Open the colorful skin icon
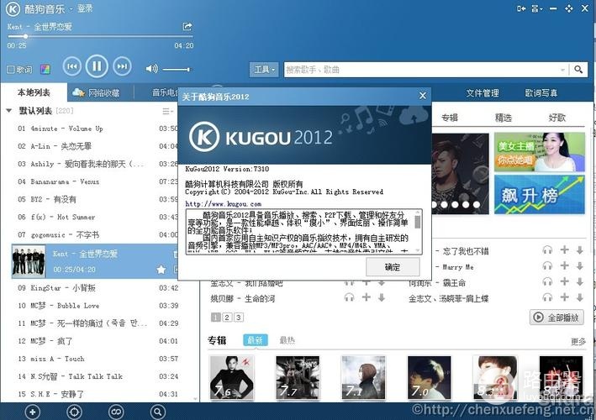Screen dimensions: 596x420 (x=45, y=69)
